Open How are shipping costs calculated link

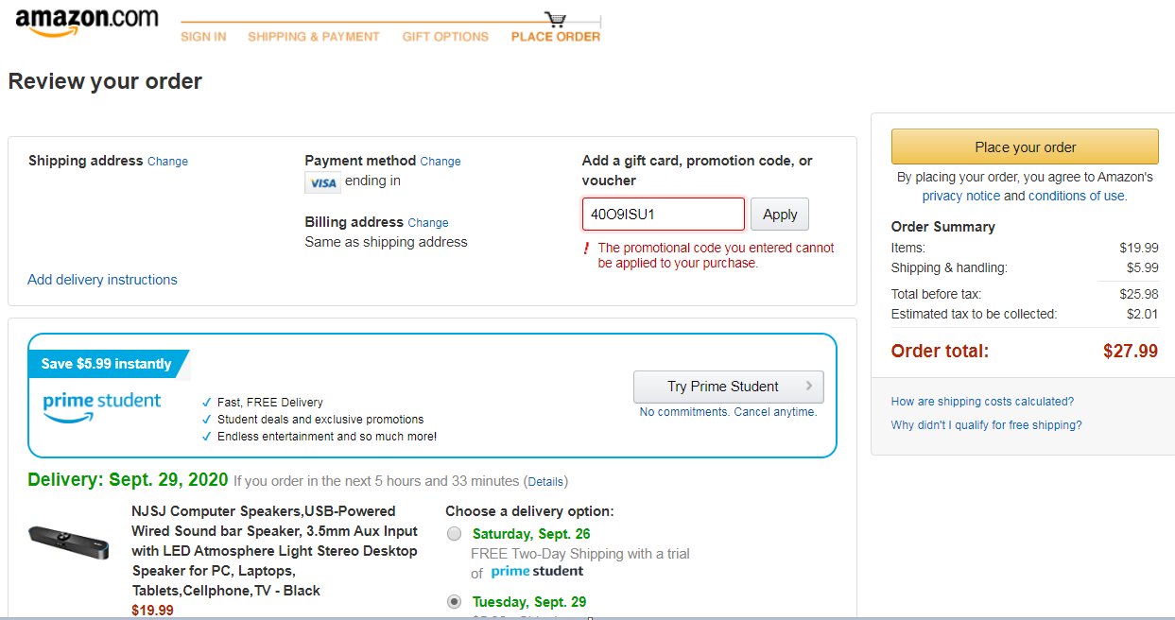click(x=982, y=402)
